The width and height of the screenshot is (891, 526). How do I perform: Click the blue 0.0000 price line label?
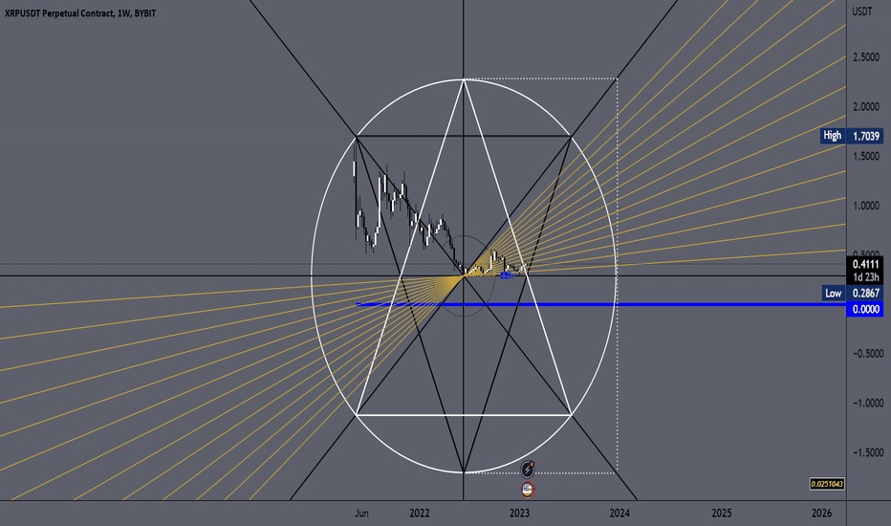click(865, 309)
